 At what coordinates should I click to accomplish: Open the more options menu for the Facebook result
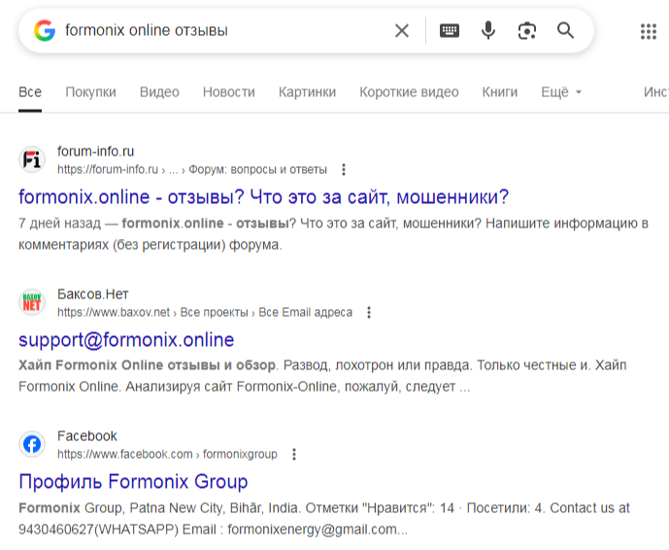click(x=294, y=455)
